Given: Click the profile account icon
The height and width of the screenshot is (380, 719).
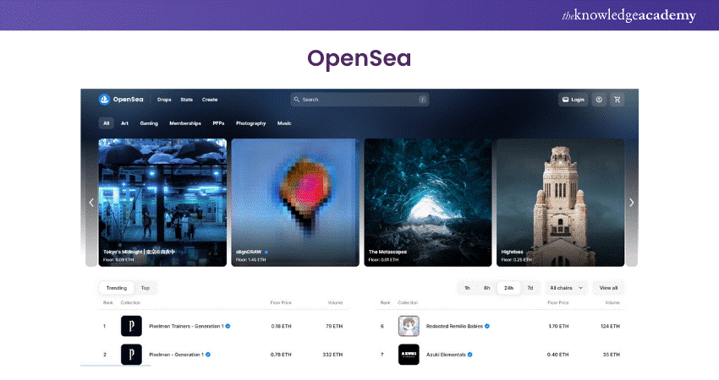Looking at the screenshot, I should click(x=600, y=99).
